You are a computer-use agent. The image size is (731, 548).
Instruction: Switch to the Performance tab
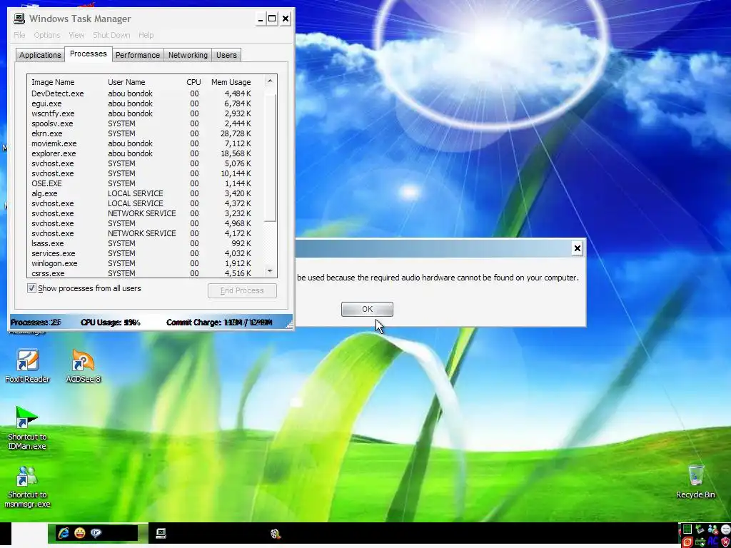pos(138,55)
